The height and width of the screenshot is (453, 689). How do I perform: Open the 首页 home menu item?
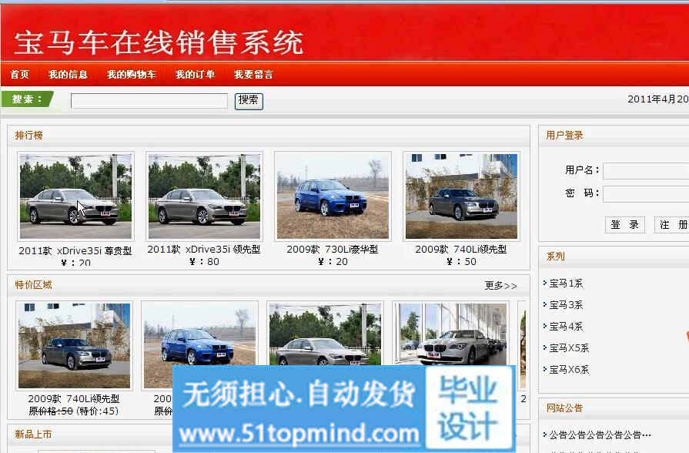click(x=19, y=74)
